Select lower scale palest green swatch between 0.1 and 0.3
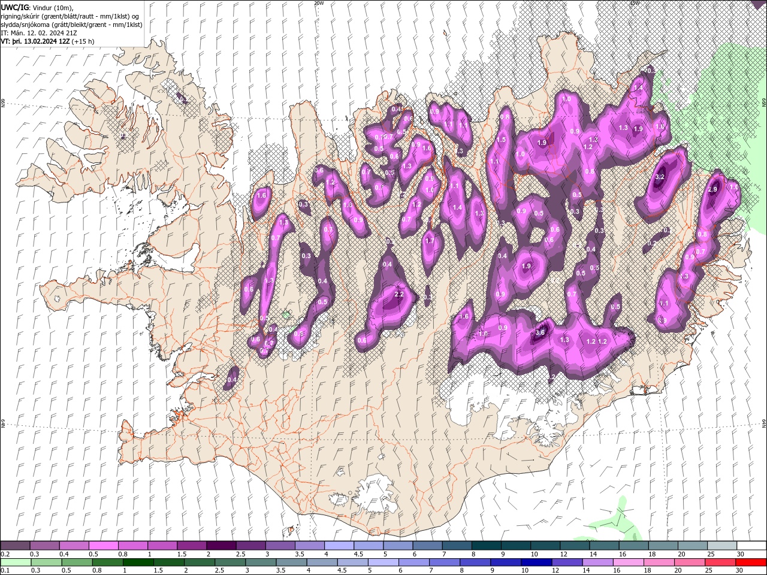This screenshot has width=767, height=575. (16, 562)
